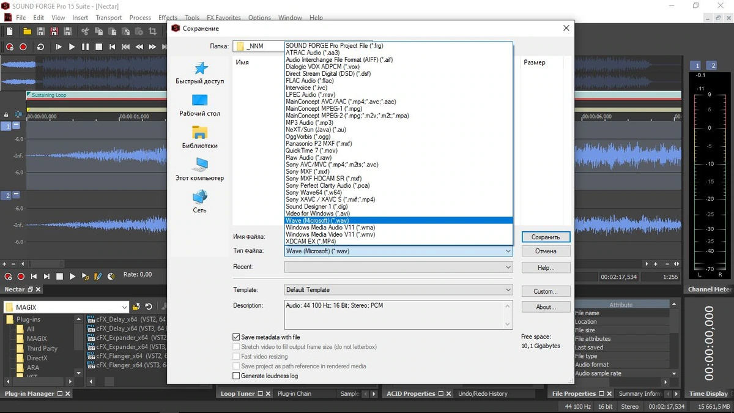This screenshot has width=734, height=413.
Task: Click the Sustaining Loop region bar
Action: click(354, 95)
